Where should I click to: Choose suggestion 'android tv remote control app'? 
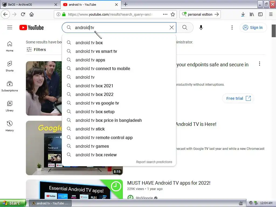point(119,137)
